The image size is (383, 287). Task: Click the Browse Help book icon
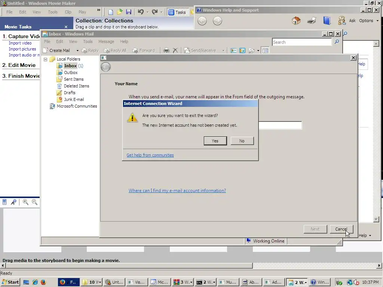327,21
